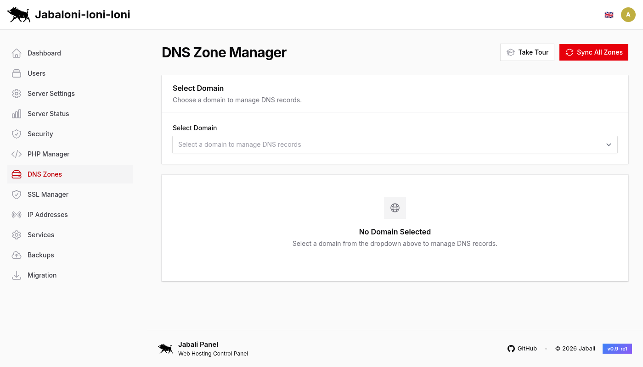The height and width of the screenshot is (367, 643).
Task: Click the IP Addresses broadcast icon
Action: pos(17,215)
